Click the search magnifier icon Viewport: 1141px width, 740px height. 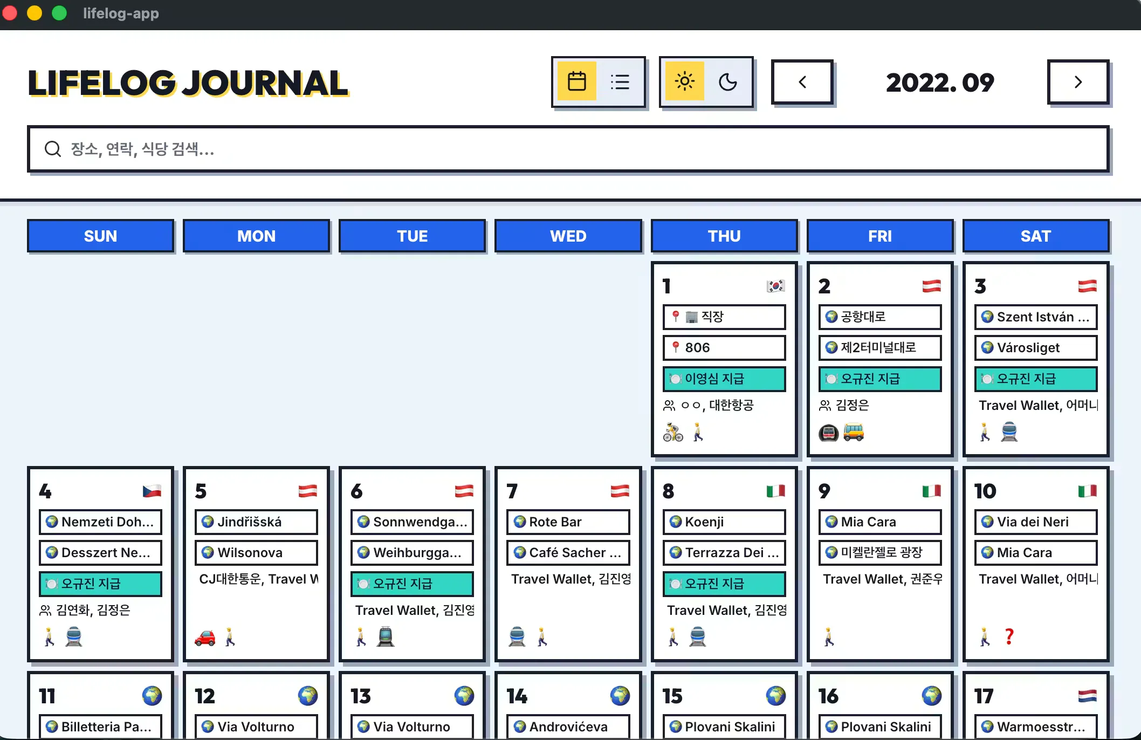52,149
